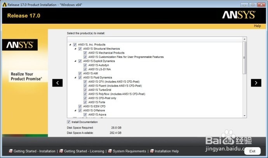Uncheck ANSYS Fluent checkbox
Screen dimensions: 268x158
[85, 85]
